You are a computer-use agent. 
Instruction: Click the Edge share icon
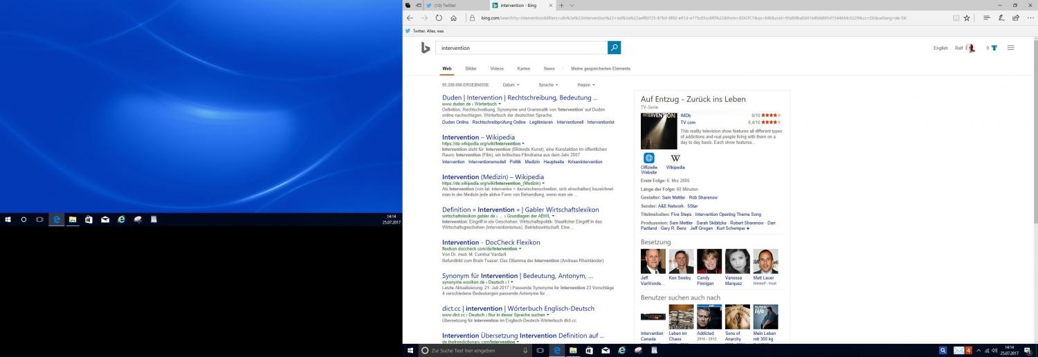pyautogui.click(x=1016, y=18)
